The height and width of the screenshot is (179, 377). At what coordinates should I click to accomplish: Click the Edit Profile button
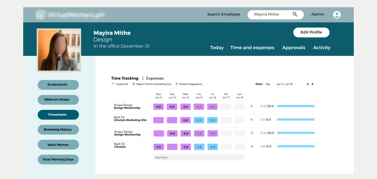tap(311, 32)
